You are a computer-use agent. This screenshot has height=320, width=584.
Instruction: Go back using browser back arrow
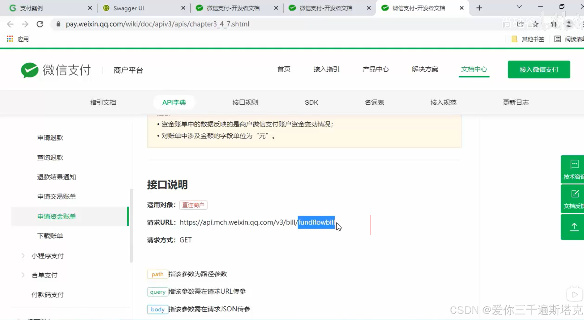click(x=10, y=24)
